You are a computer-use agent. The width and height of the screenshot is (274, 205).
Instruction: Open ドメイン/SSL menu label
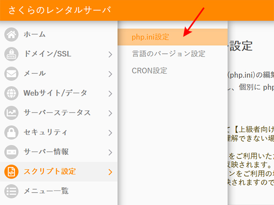click(47, 54)
